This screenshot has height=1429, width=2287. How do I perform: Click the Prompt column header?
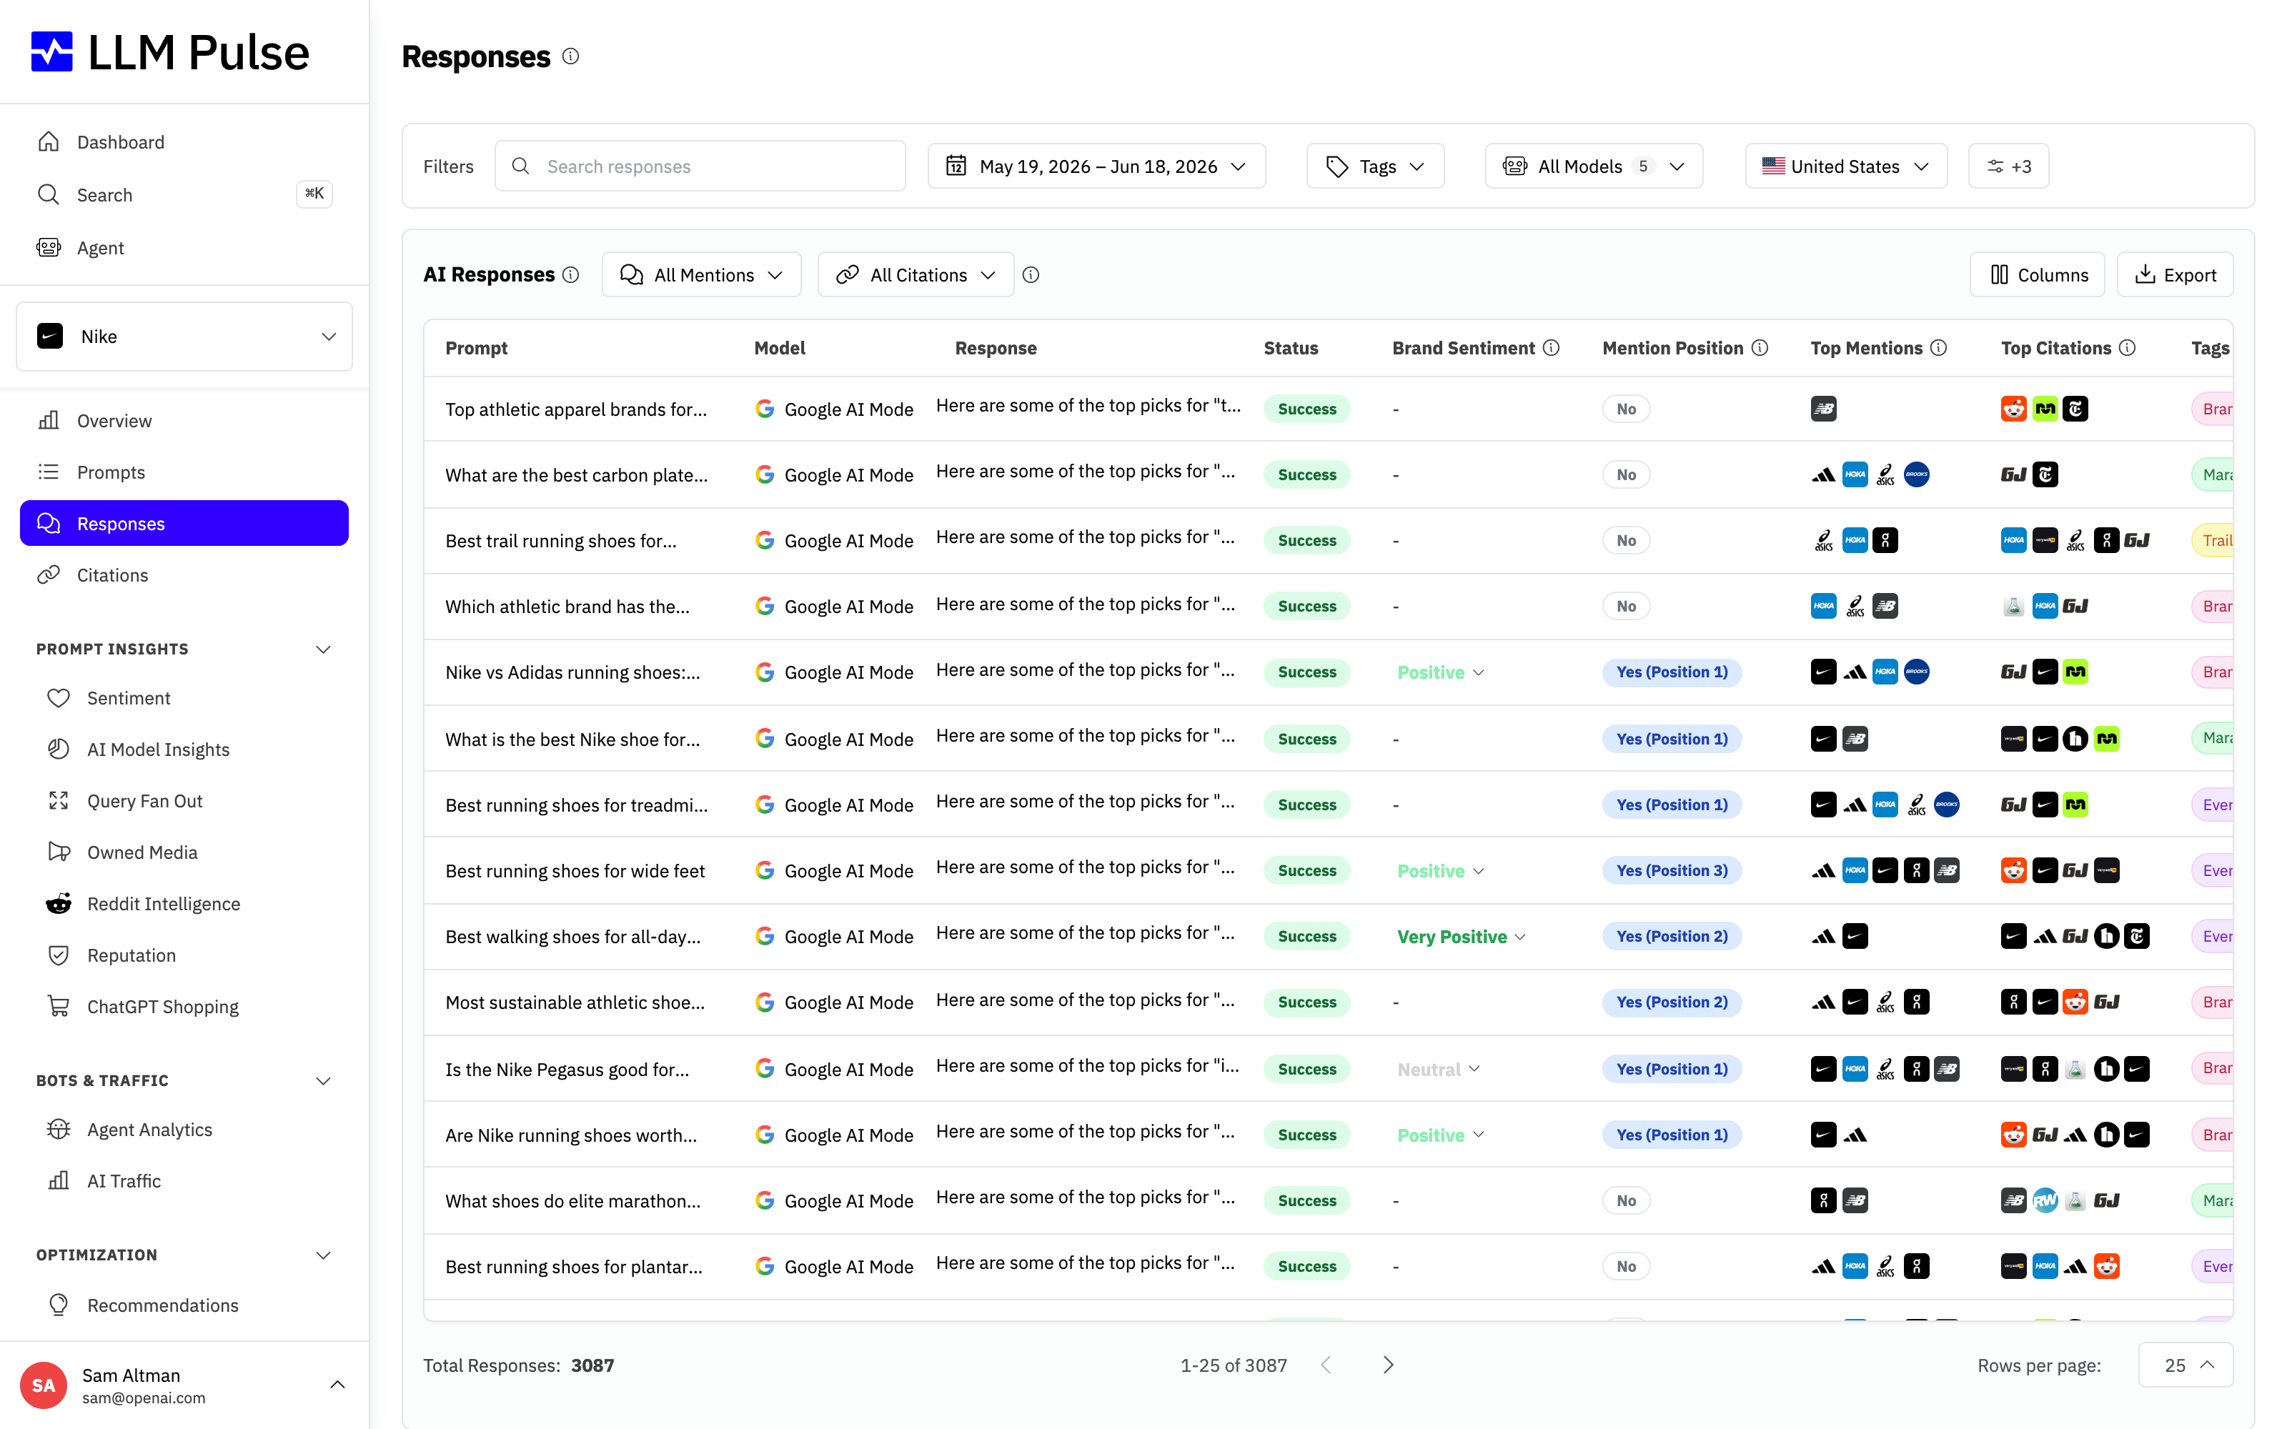[x=476, y=348]
